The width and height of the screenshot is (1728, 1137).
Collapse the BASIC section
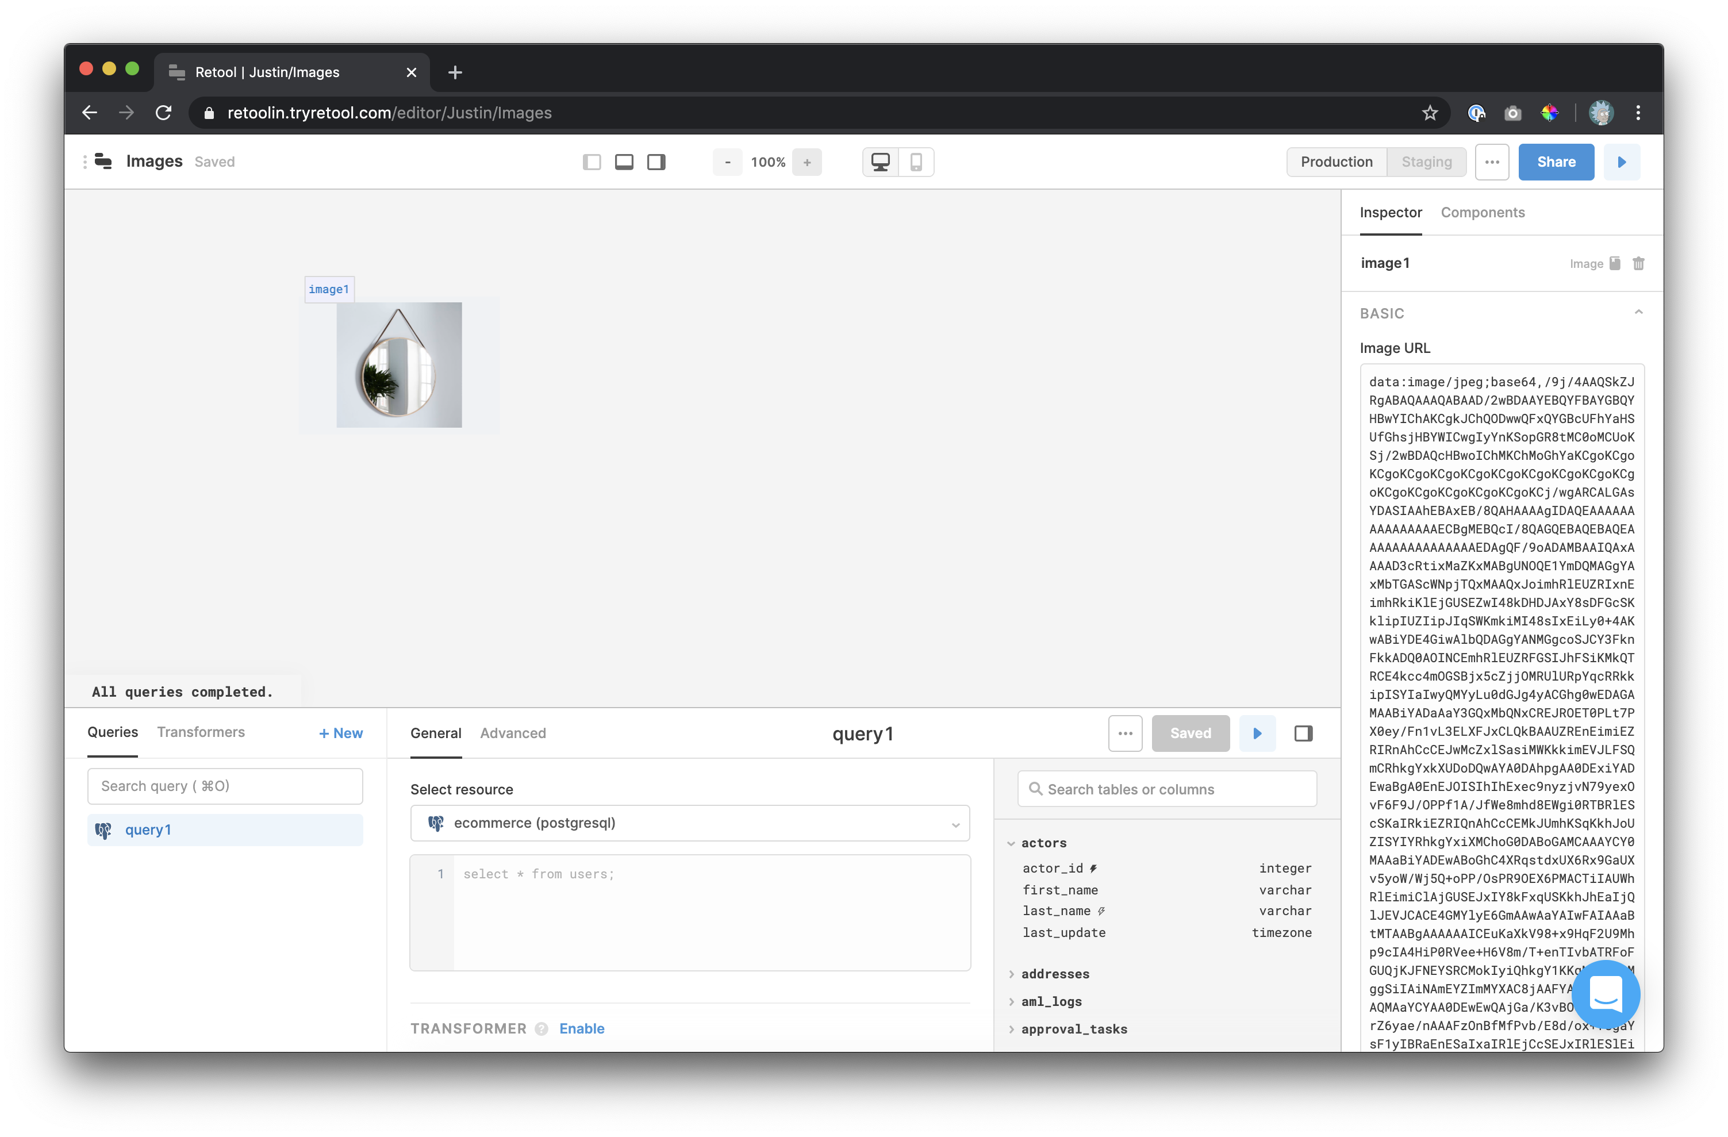[x=1638, y=313]
